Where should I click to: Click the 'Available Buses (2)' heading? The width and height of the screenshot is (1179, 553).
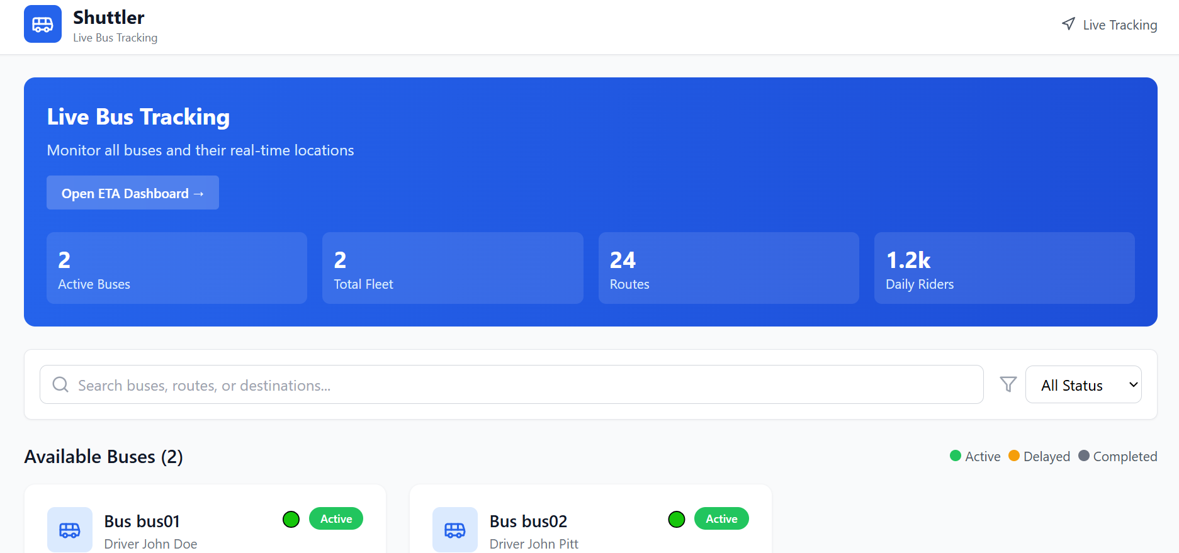pyautogui.click(x=104, y=457)
